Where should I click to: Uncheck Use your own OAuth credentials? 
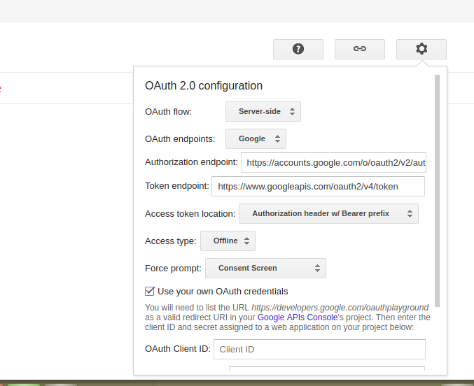pos(150,292)
